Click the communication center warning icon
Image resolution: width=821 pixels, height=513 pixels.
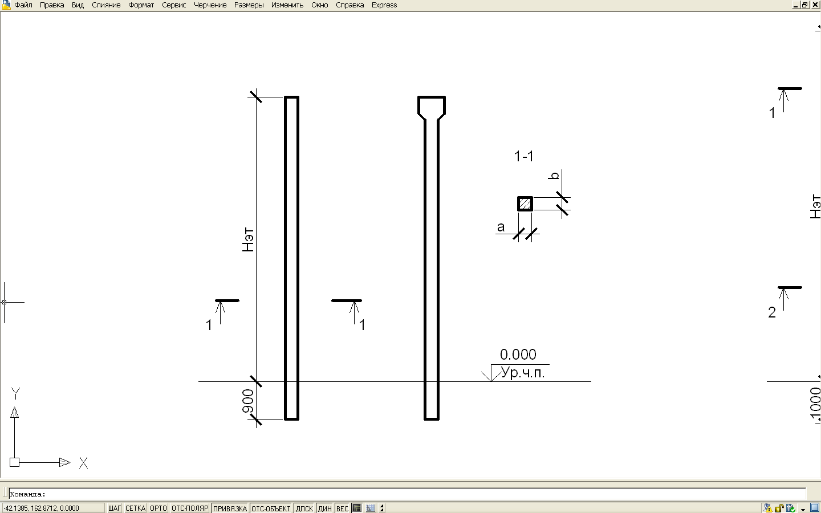768,508
